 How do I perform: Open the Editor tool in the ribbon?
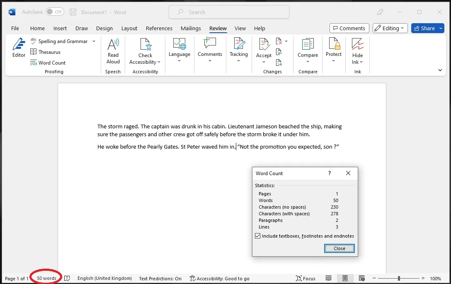coord(19,48)
